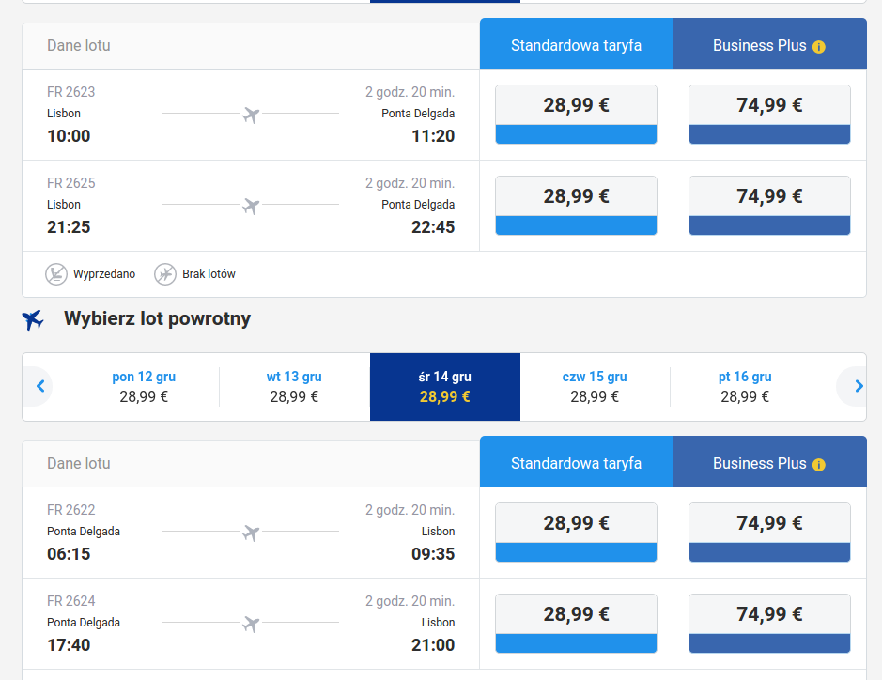Click the Business Plus info icon in outbound header
The width and height of the screenshot is (882, 680).
coord(819,47)
